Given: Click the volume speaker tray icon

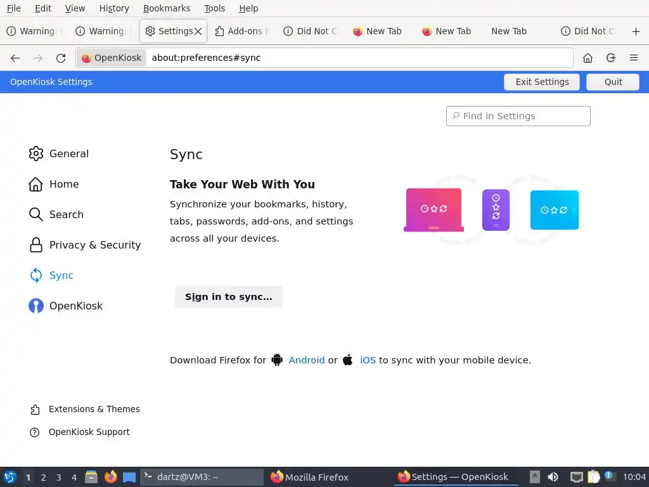Looking at the screenshot, I should 553,477.
